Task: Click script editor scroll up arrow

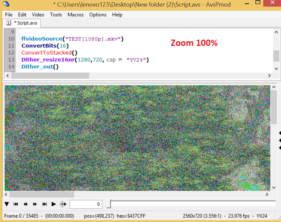Action: (x=276, y=32)
